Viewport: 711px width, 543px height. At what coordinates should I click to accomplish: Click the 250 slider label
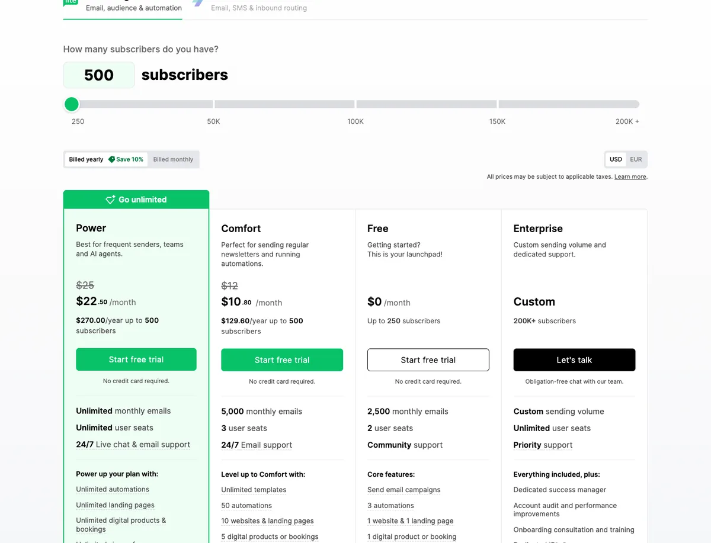pyautogui.click(x=78, y=121)
